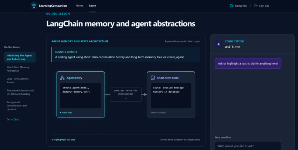Click the create_agent code block
298x150 pixels.
81,96
